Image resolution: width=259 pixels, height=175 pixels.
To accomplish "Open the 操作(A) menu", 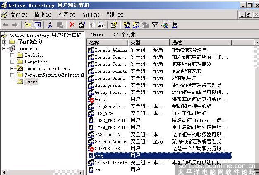I will [43, 15].
